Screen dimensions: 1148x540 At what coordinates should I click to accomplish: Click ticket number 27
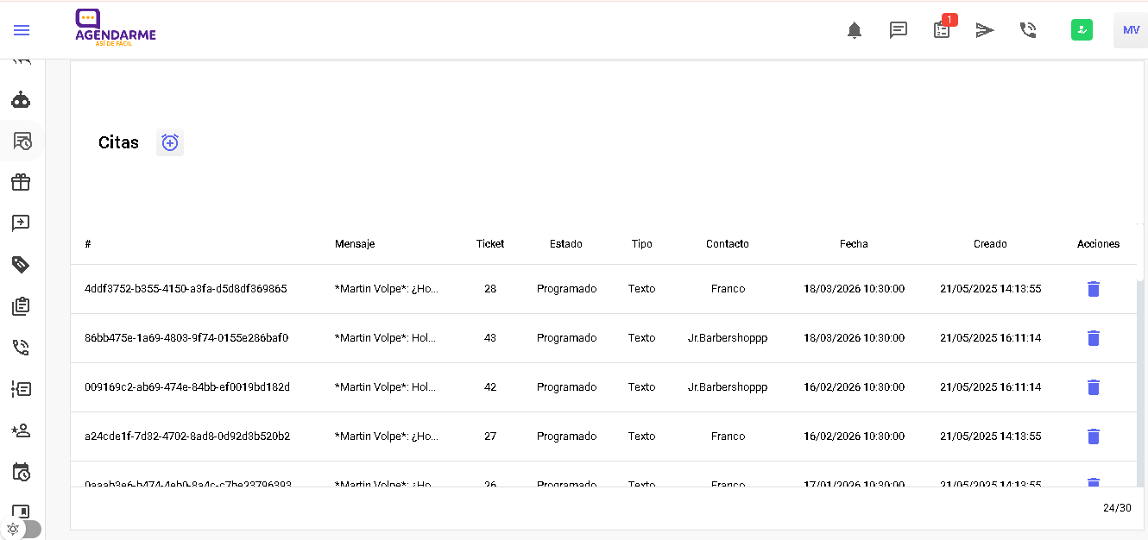[490, 436]
